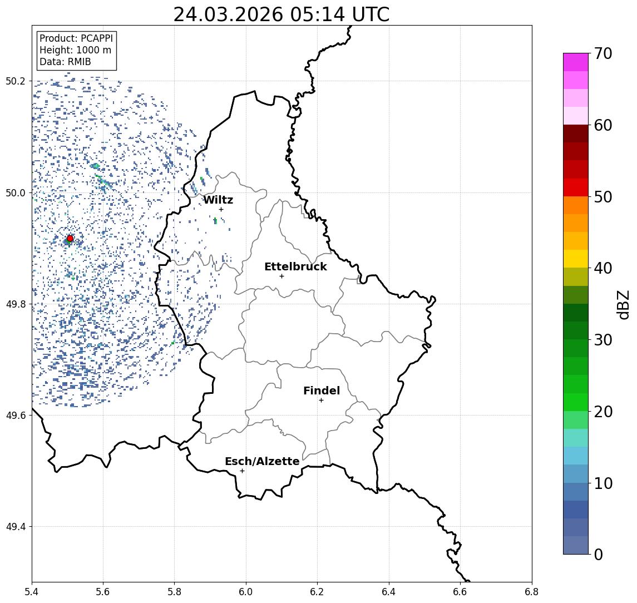Image resolution: width=637 pixels, height=603 pixels.
Task: Click the colorbar tick label 40
Action: click(603, 268)
